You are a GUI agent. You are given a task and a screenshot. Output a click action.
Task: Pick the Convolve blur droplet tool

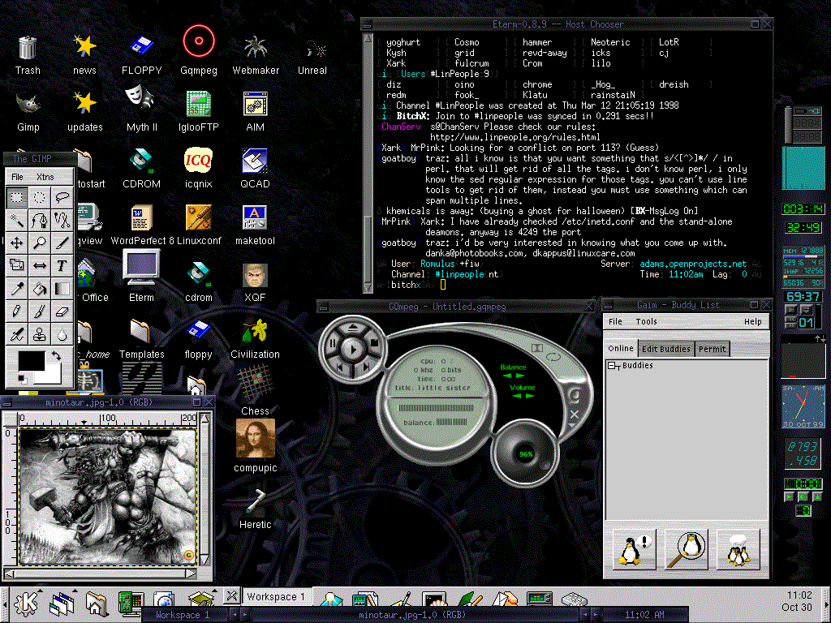(x=62, y=333)
